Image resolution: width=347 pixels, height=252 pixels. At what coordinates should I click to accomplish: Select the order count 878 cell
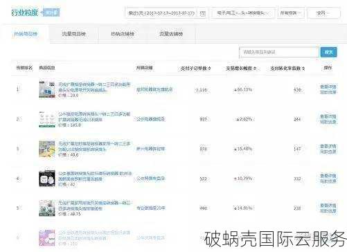point(203,149)
